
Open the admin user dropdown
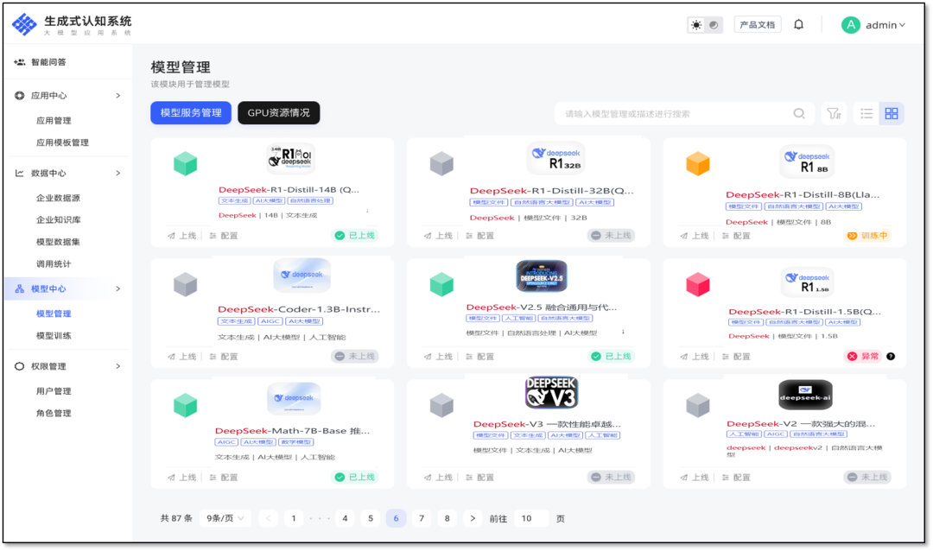[873, 25]
